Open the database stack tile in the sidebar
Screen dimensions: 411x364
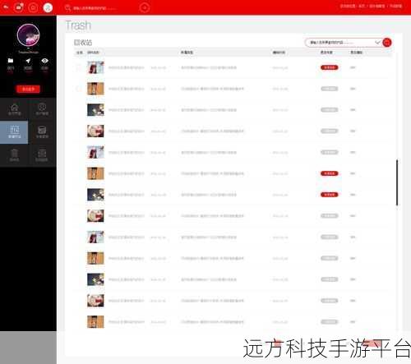[x=42, y=132]
